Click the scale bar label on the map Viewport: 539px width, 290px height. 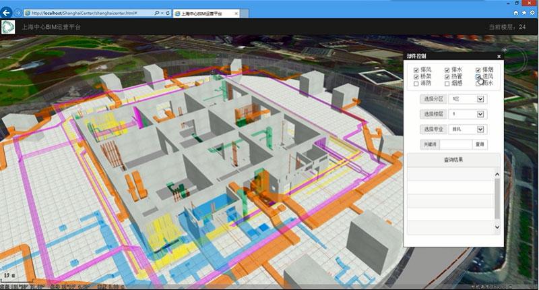pos(9,276)
